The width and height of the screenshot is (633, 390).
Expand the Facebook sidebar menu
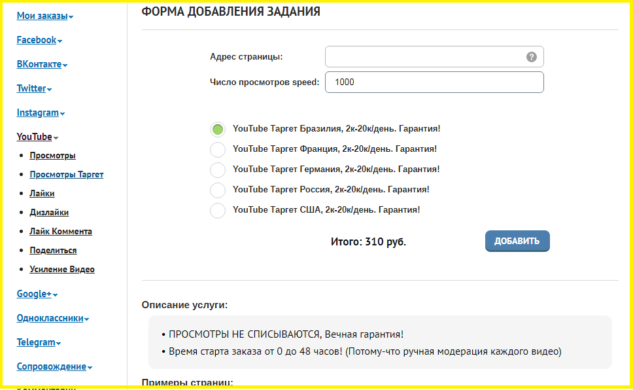point(39,40)
